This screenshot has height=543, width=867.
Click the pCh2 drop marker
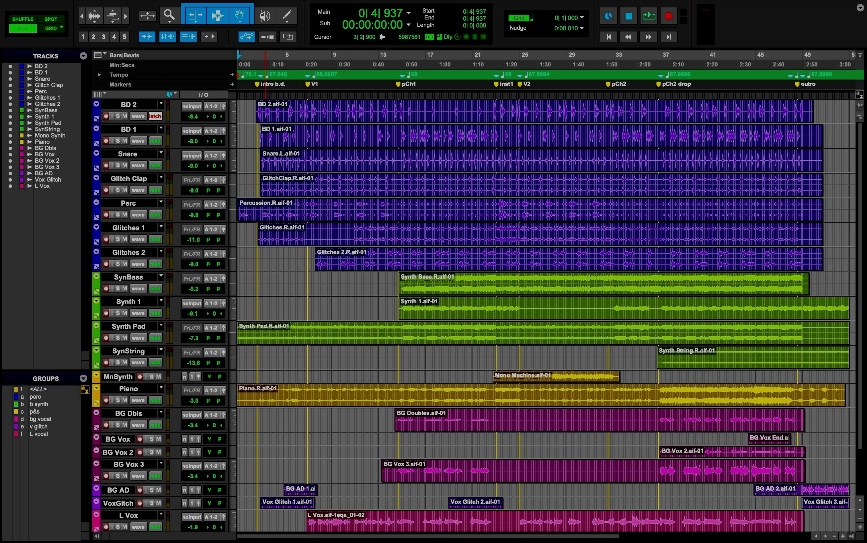[659, 84]
